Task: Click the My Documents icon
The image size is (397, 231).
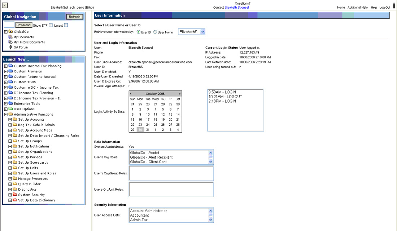Action: (10, 37)
